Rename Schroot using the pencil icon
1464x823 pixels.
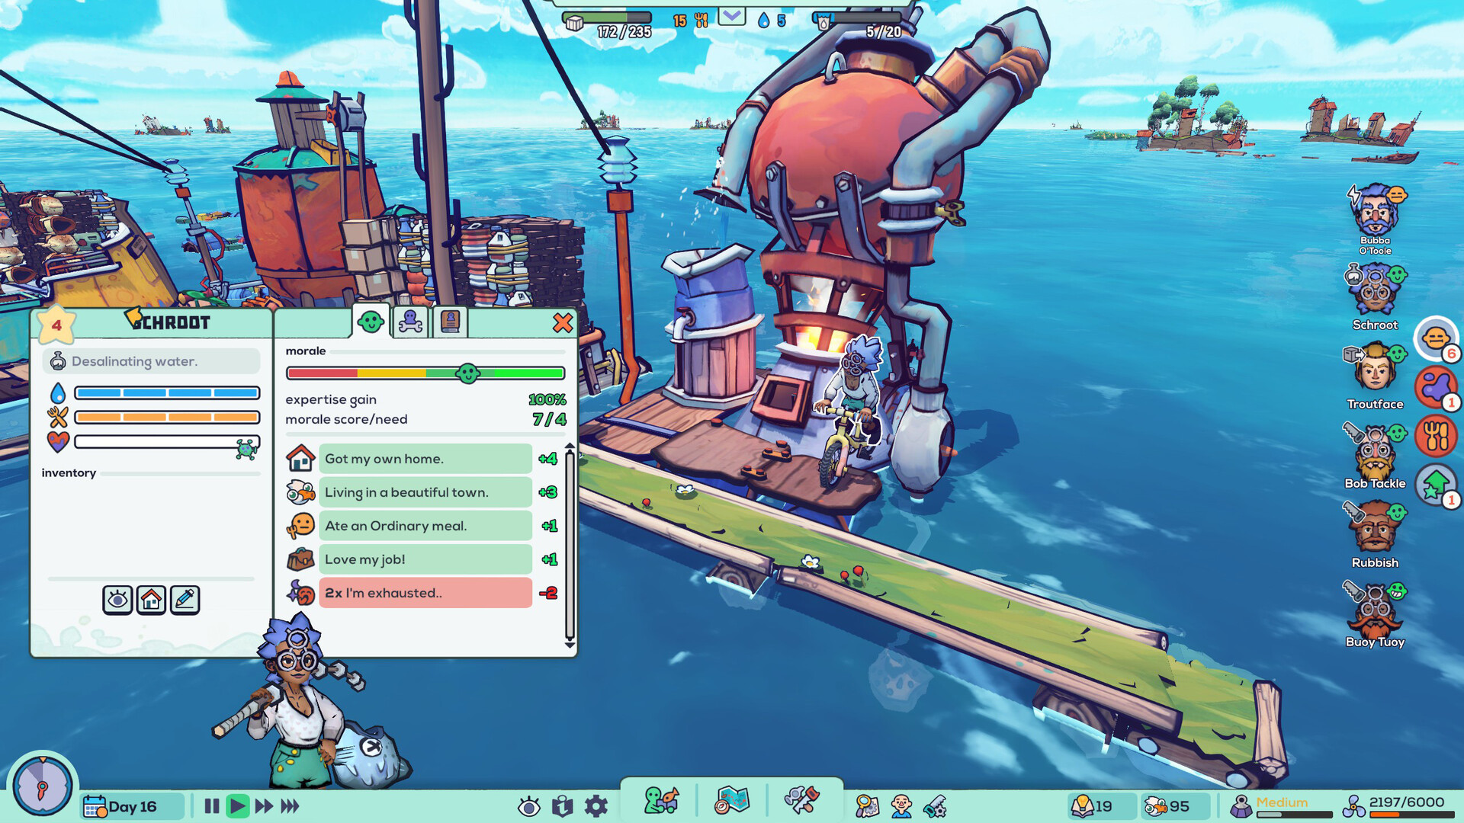tap(184, 600)
